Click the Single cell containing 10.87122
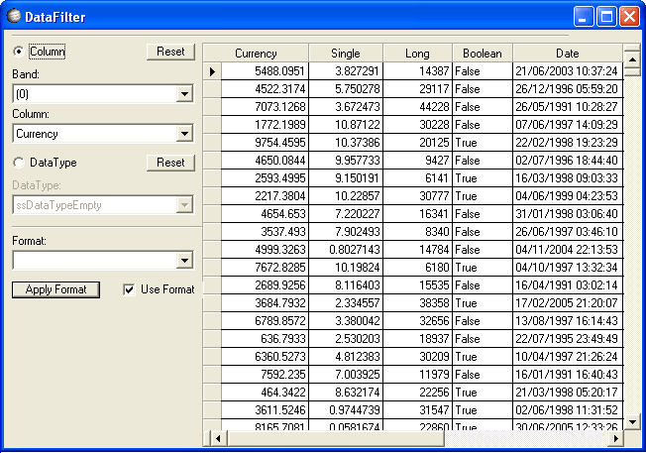 (x=345, y=125)
